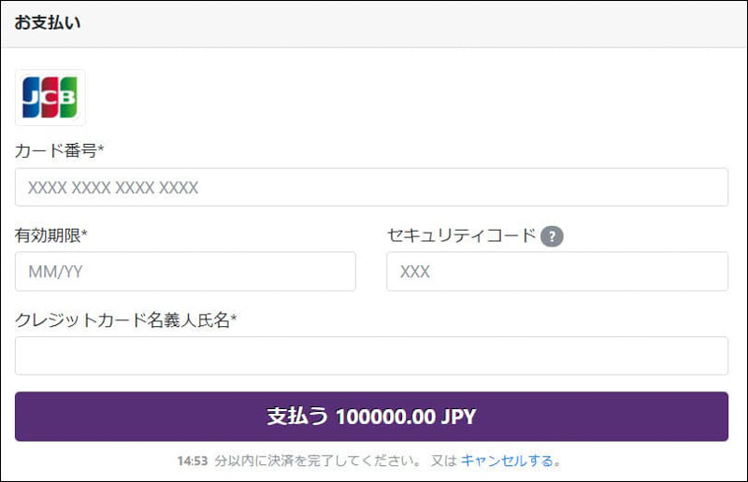
Task: Click the 14:53 countdown timer
Action: coord(192,461)
